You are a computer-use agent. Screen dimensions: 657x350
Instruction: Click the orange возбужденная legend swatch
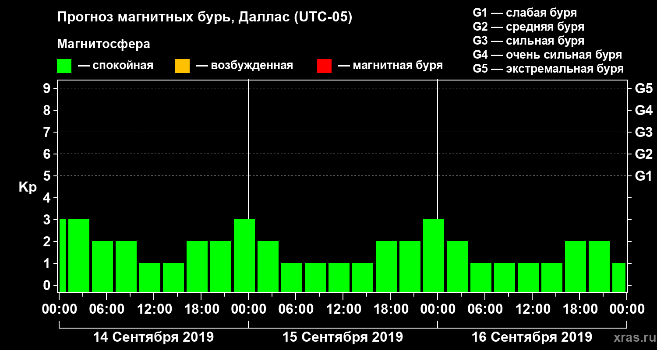pyautogui.click(x=182, y=66)
